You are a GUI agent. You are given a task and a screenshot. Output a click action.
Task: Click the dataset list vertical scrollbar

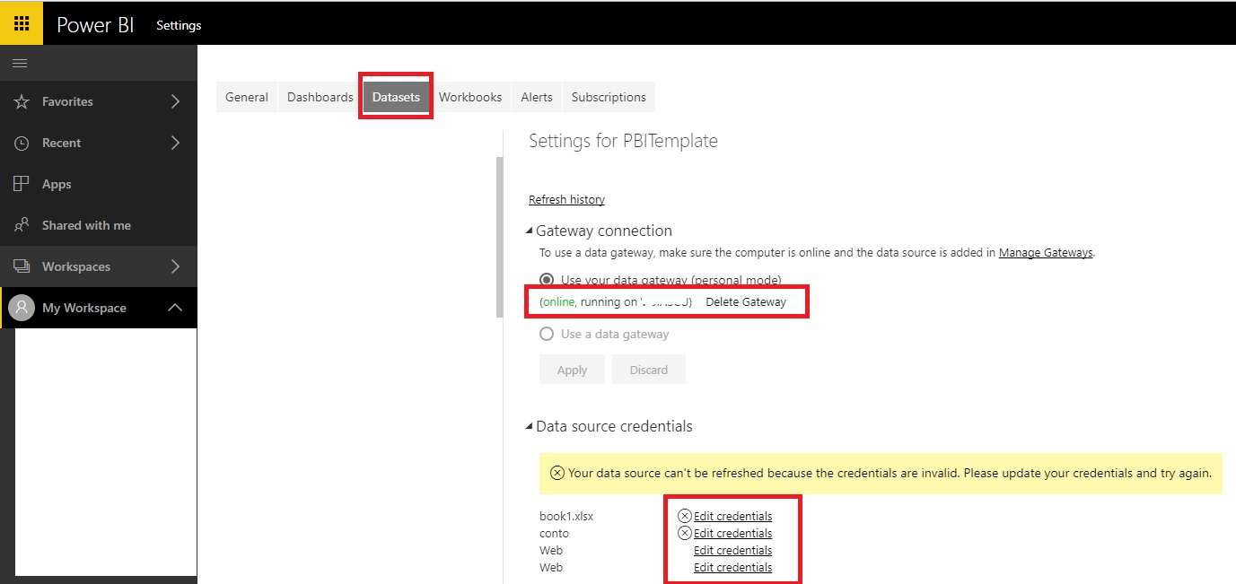point(499,238)
